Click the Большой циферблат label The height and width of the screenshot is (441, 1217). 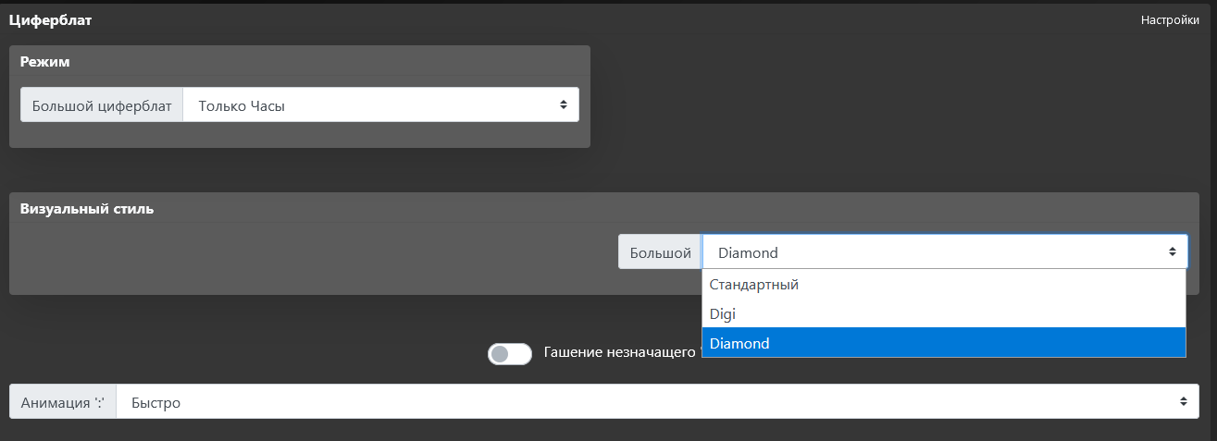tap(102, 105)
